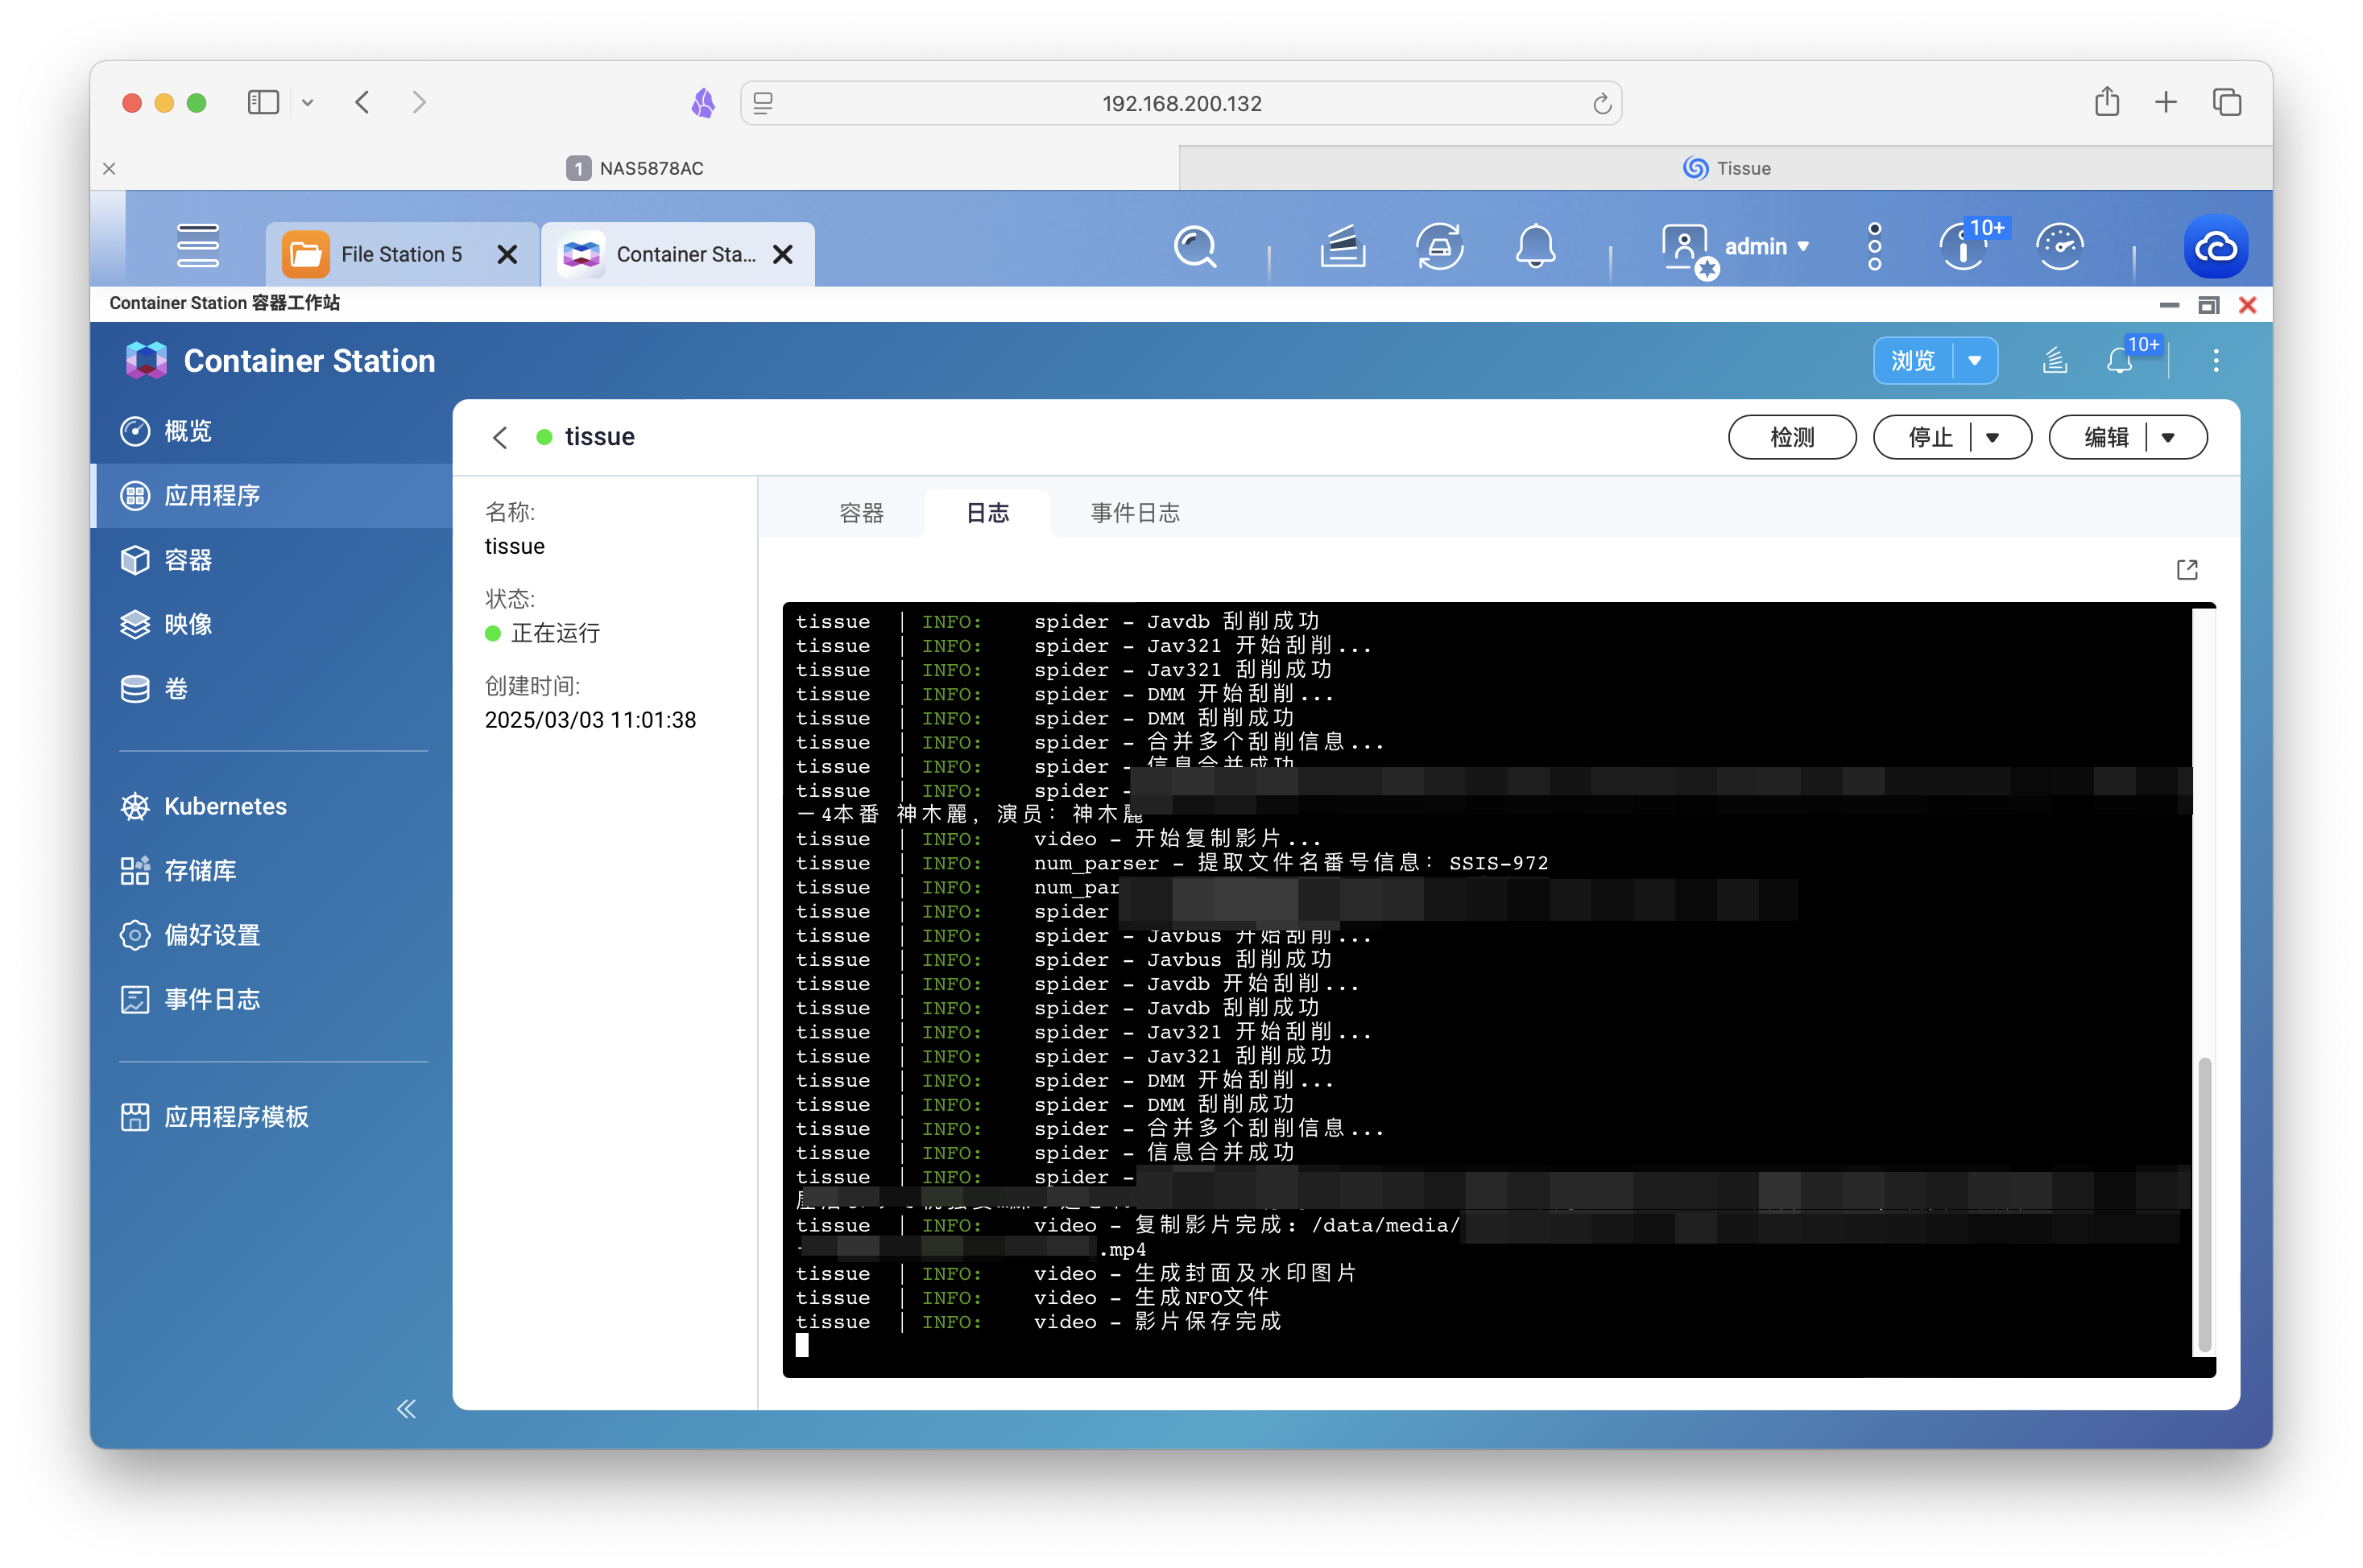Screen dimensions: 2363x1568
Task: Expand Safari sidebar options chevron
Action: (x=308, y=103)
